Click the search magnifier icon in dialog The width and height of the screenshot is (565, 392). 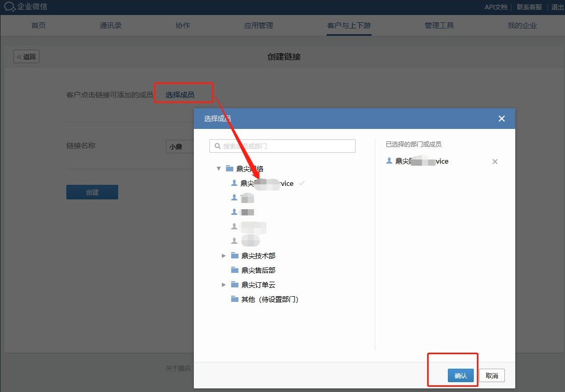tap(217, 146)
